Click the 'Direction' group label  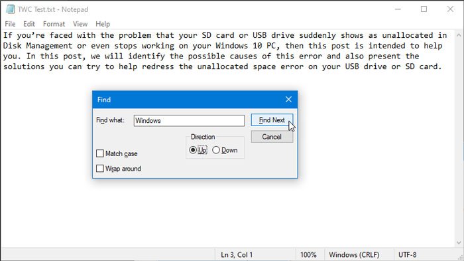pyautogui.click(x=203, y=137)
